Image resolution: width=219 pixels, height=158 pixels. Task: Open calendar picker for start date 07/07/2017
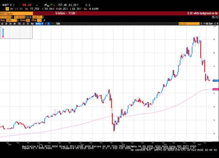[x=12, y=17]
